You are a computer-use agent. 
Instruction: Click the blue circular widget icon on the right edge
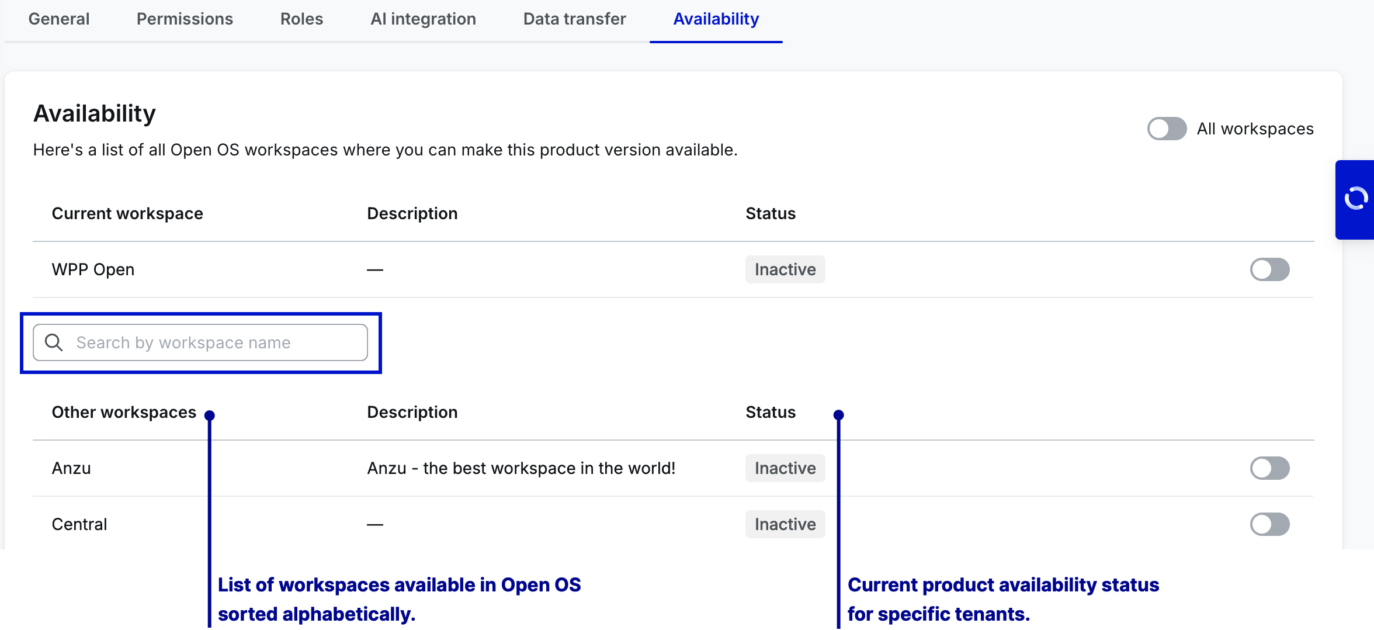(x=1356, y=199)
